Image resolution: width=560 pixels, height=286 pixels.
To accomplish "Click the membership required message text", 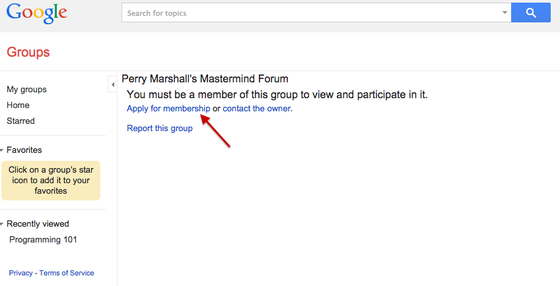I will click(x=277, y=95).
